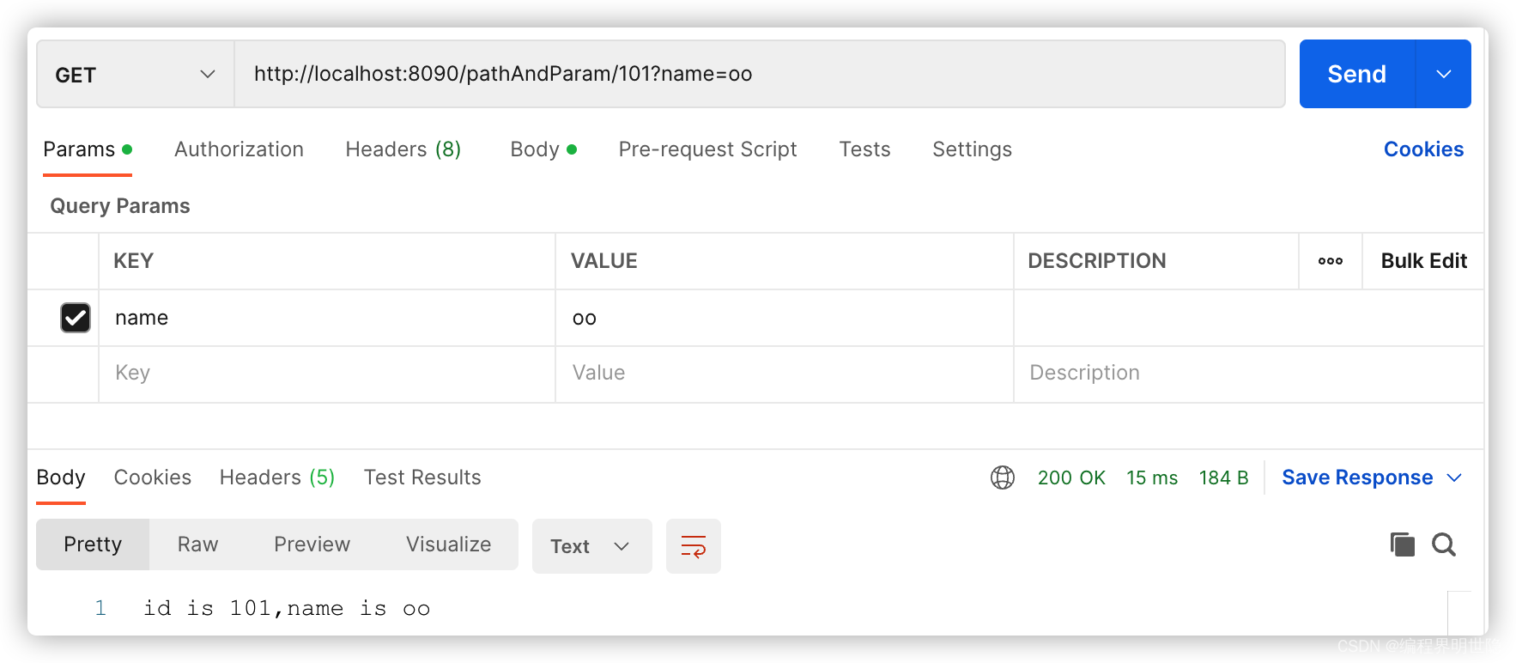The image size is (1516, 663).
Task: Open the Cookies link
Action: [x=1422, y=149]
